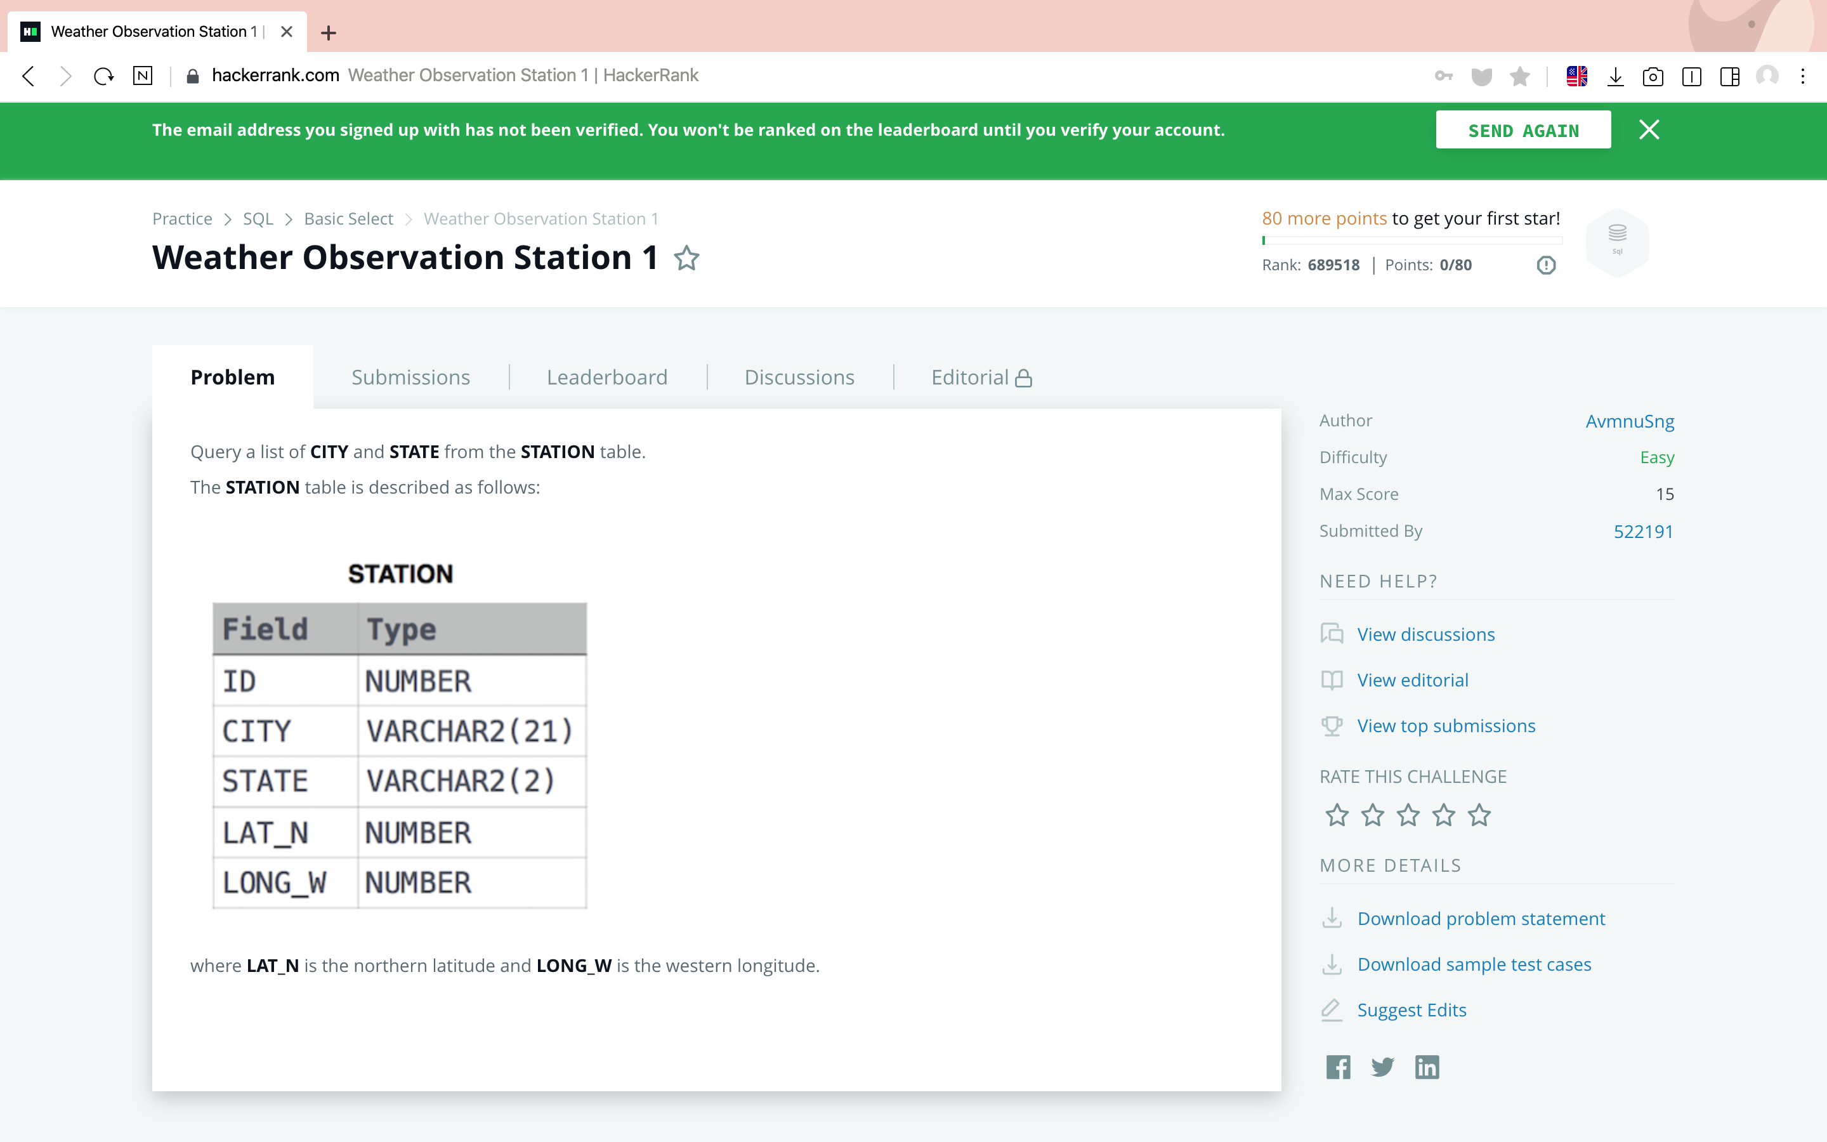Click the UK flag language extension
Image resolution: width=1827 pixels, height=1142 pixels.
pos(1576,76)
